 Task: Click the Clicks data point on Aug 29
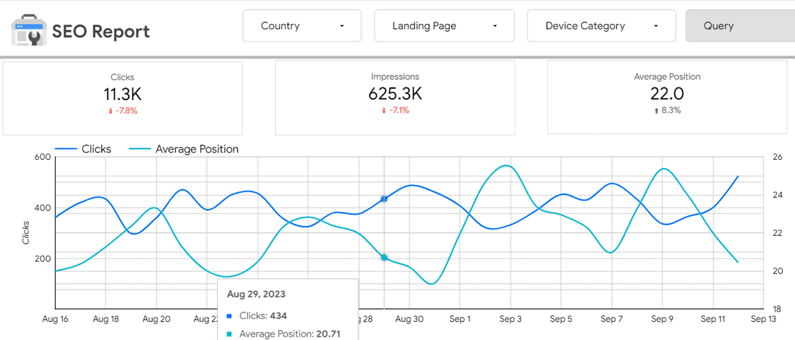[x=384, y=199]
